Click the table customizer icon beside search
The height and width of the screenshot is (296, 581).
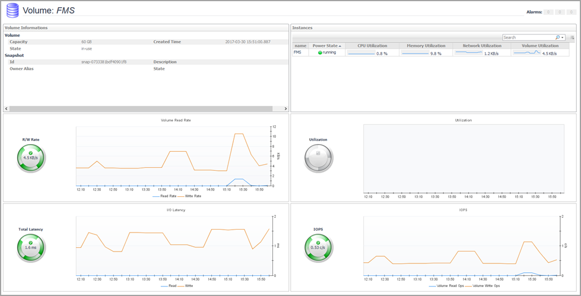click(572, 37)
